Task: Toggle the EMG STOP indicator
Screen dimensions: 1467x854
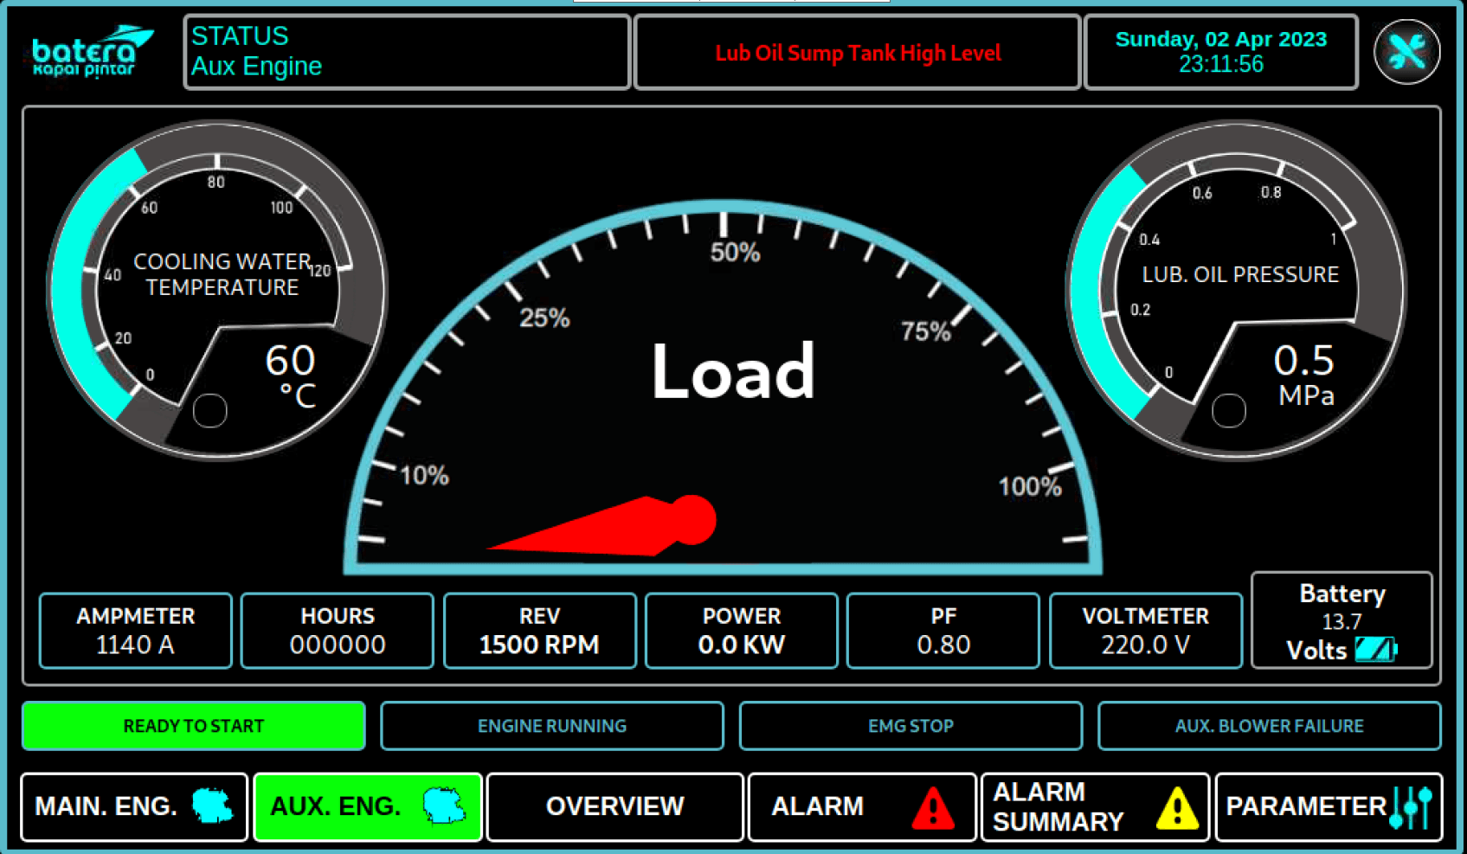Action: pos(910,726)
